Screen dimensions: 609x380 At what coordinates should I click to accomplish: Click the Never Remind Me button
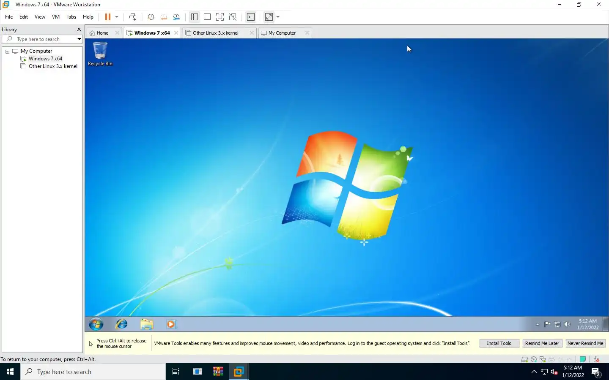[x=585, y=343]
